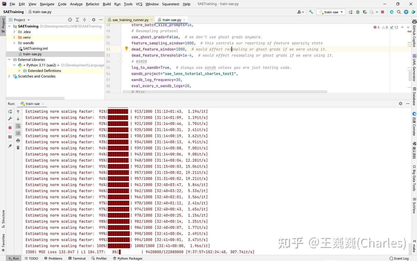This screenshot has width=417, height=261.
Task: Start debugging with the bug icon
Action: pos(358,12)
